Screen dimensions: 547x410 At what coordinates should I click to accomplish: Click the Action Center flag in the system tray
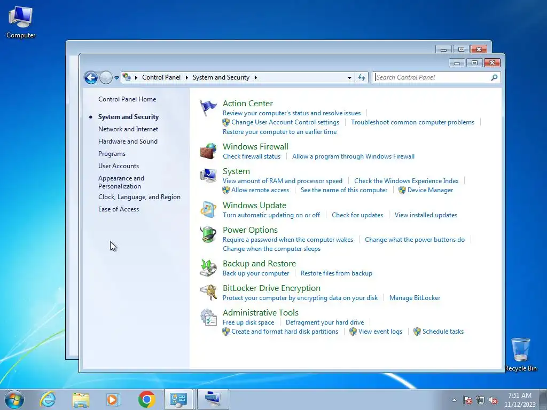pos(467,400)
